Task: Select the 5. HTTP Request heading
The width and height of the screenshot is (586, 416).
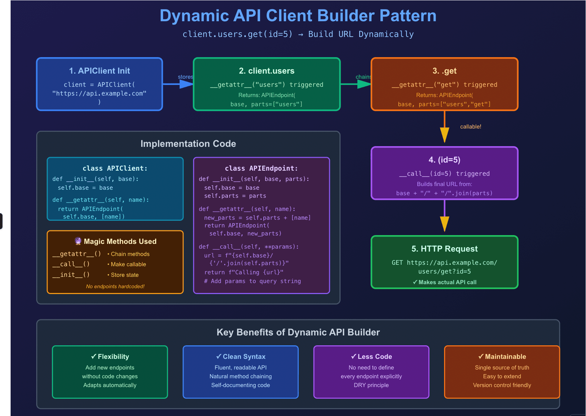Action: point(444,249)
